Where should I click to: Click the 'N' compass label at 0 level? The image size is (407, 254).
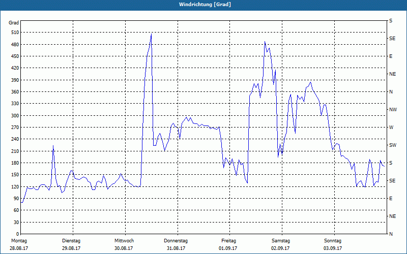391,234
